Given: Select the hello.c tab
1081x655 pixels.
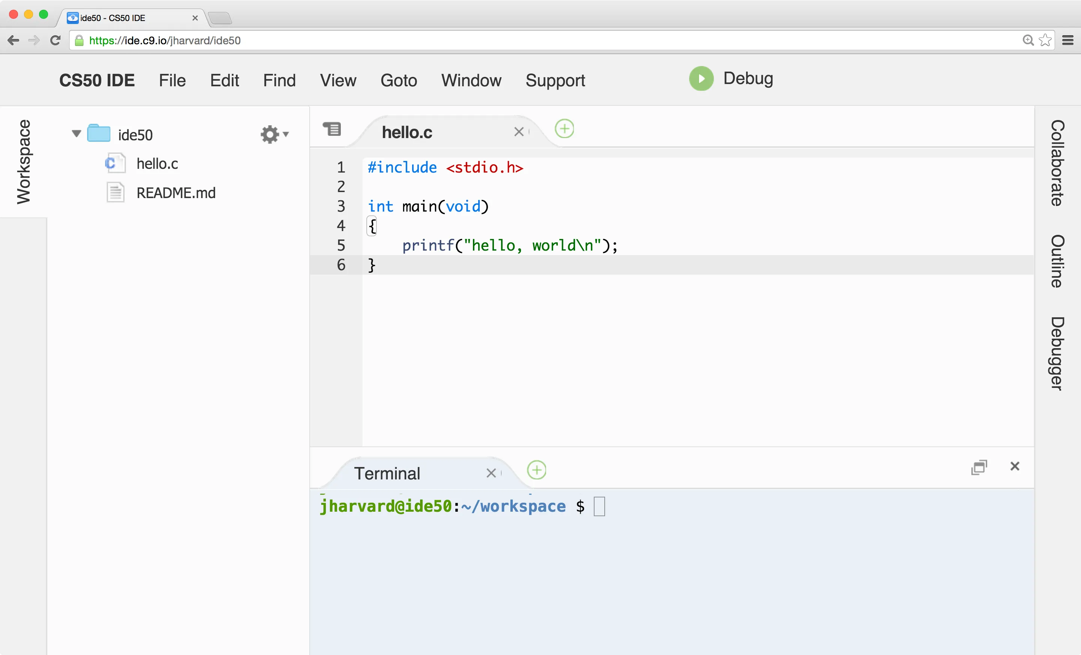Looking at the screenshot, I should [408, 132].
